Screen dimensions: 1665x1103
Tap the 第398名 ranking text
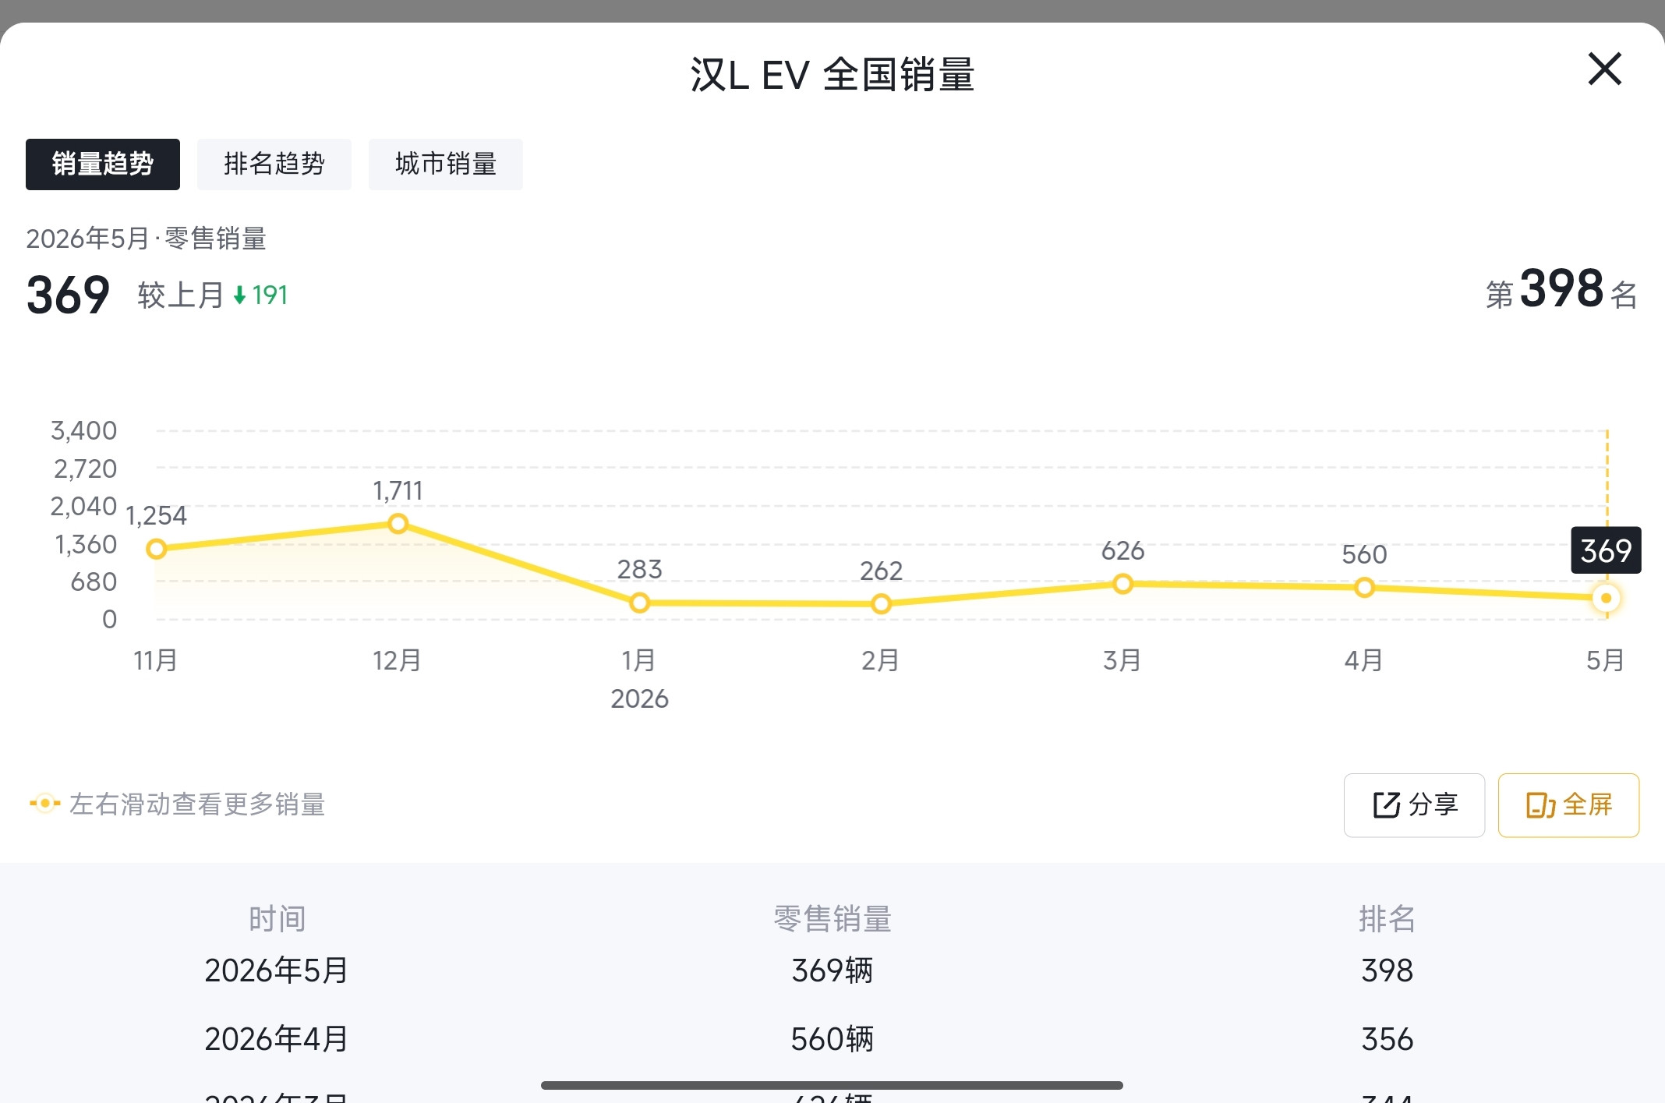[x=1562, y=290]
